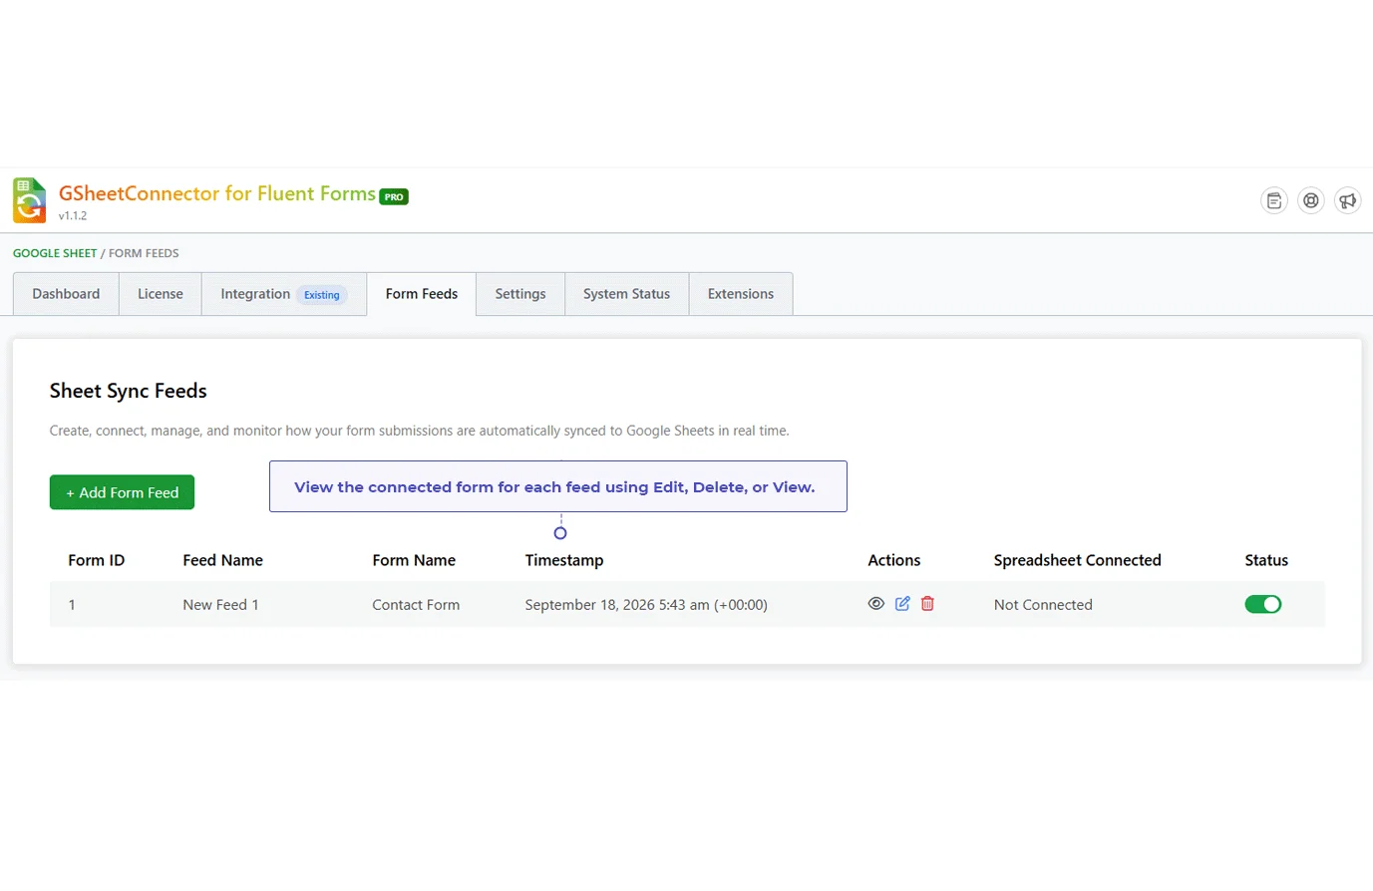View New Feed 1 with eye icon

click(x=876, y=604)
